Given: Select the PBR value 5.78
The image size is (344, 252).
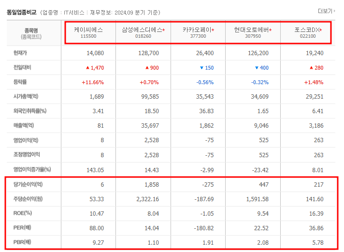Looking at the screenshot, I should pyautogui.click(x=318, y=243).
